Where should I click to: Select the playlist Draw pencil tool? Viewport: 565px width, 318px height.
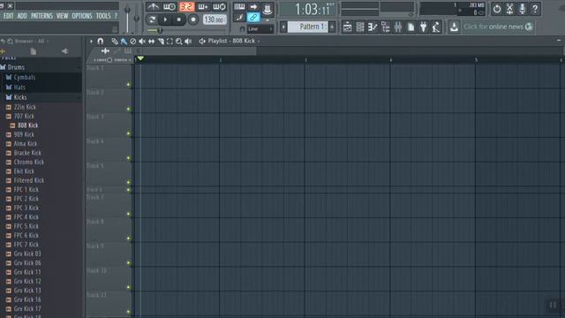point(115,42)
